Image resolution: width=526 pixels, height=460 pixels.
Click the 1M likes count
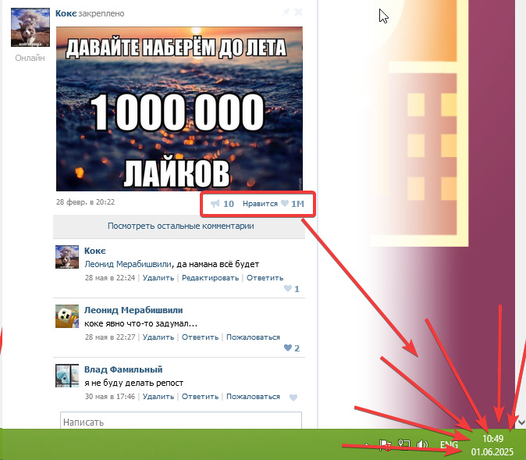click(297, 204)
